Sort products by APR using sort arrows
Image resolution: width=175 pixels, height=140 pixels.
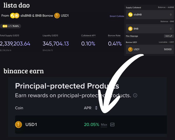96,108
